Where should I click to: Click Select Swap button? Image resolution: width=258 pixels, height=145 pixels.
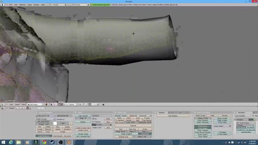(x=200, y=116)
